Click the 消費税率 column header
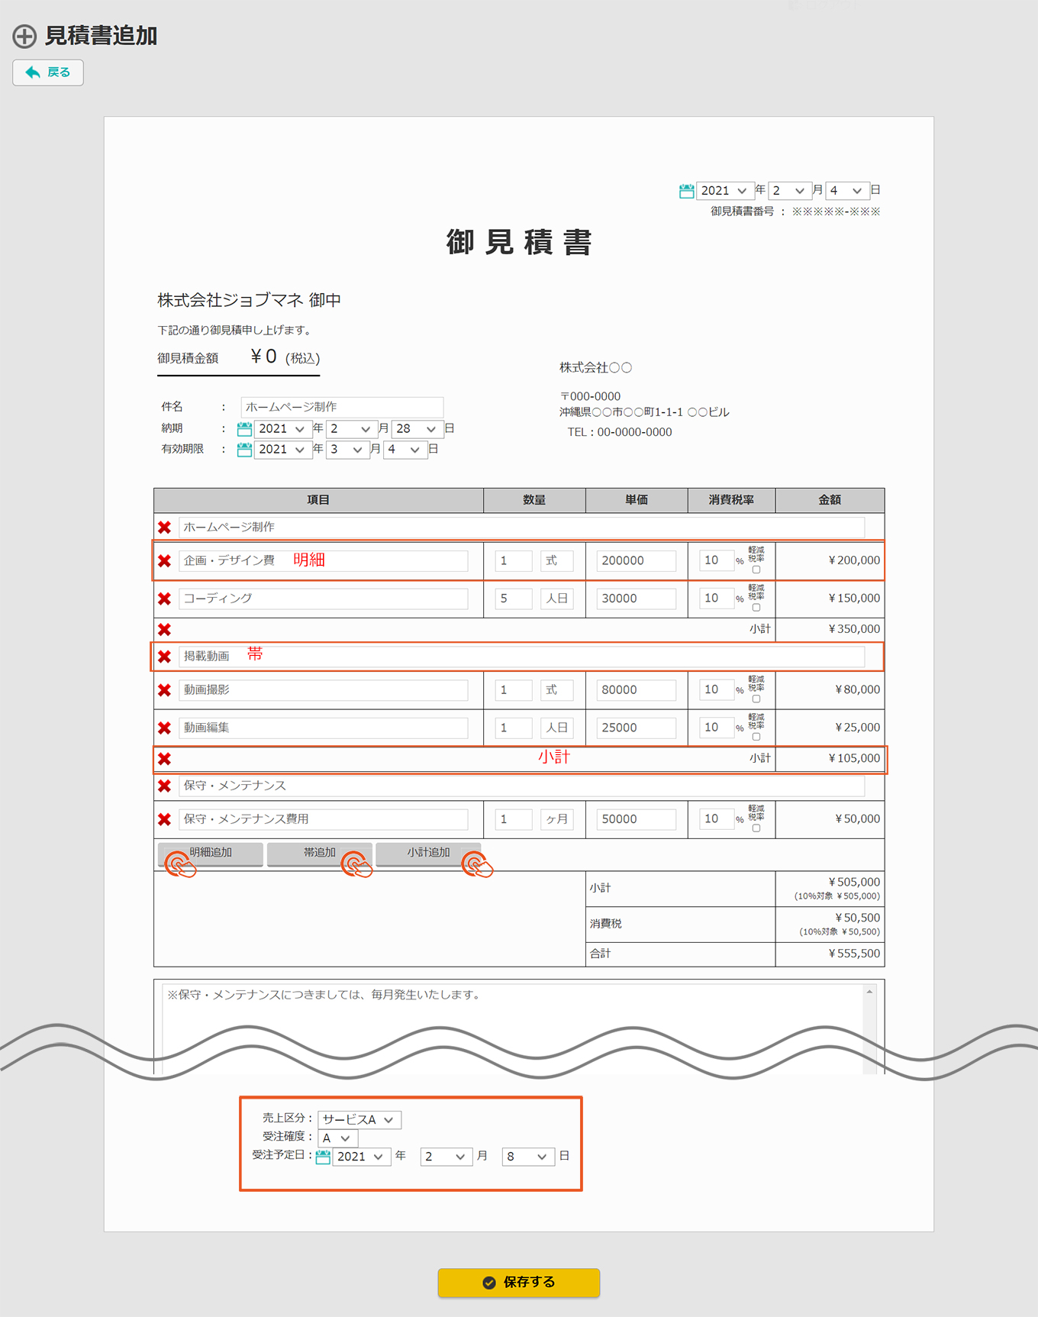This screenshot has height=1317, width=1038. (731, 500)
